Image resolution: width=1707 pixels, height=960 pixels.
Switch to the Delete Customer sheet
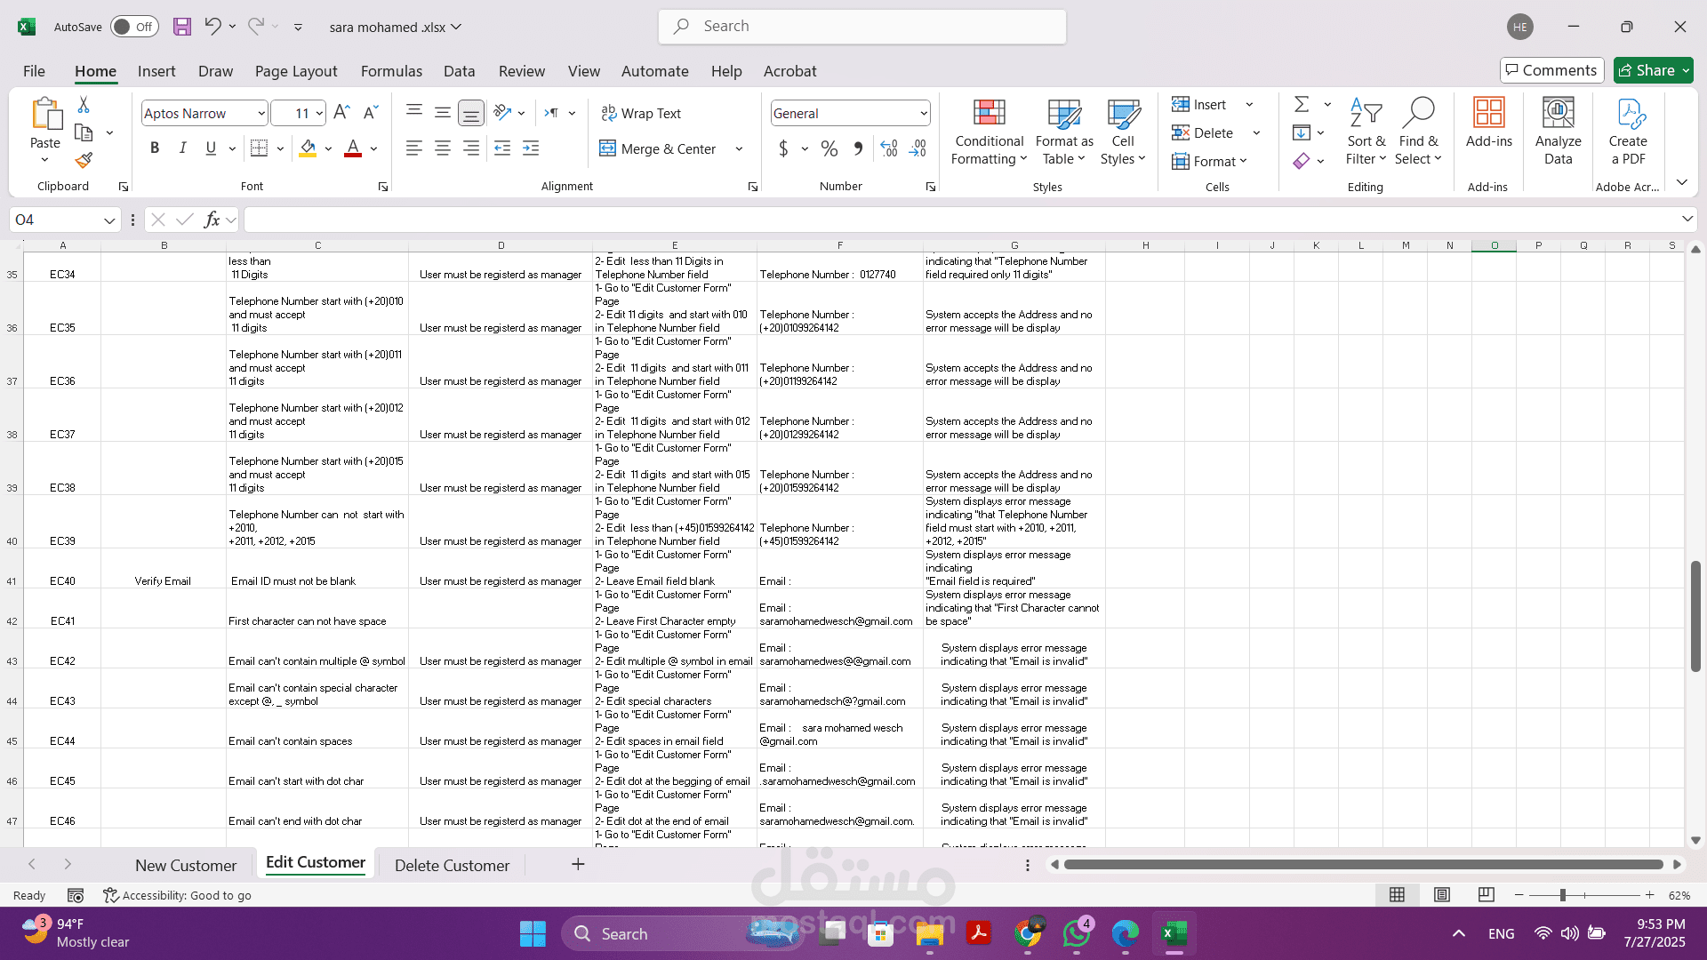(452, 865)
